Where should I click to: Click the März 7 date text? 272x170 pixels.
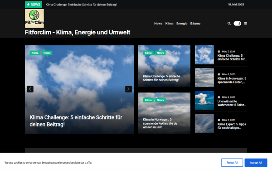[228, 52]
